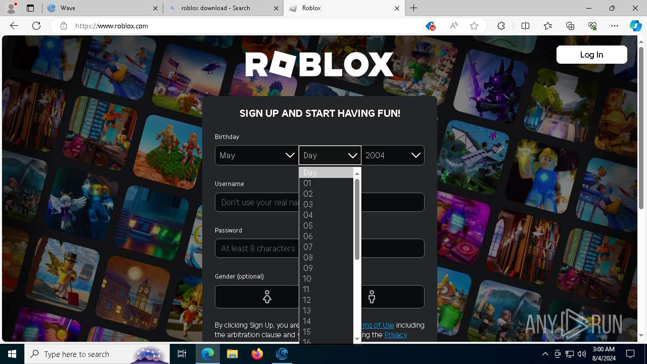The width and height of the screenshot is (647, 364).
Task: Open the shopping badge icon in address bar
Action: (430, 26)
